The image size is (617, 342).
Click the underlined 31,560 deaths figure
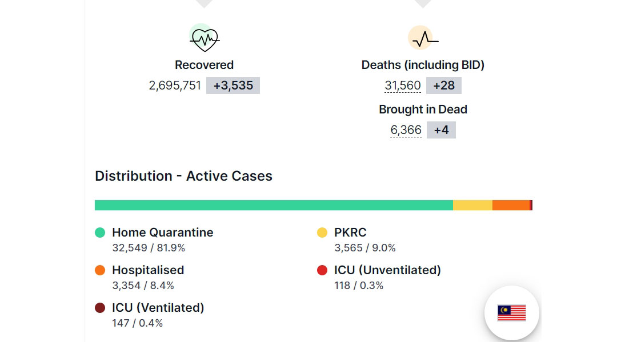[403, 85]
